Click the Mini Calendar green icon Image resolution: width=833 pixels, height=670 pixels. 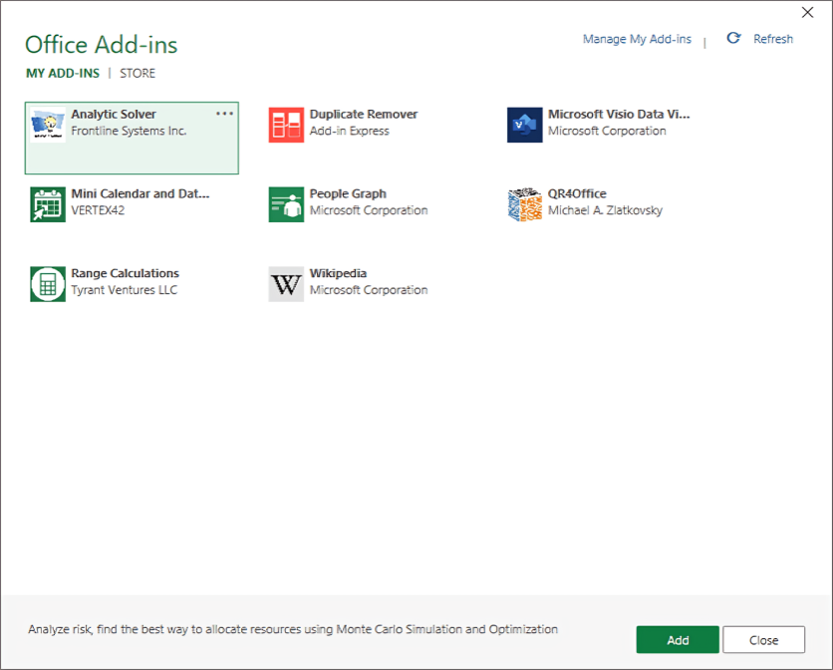48,204
